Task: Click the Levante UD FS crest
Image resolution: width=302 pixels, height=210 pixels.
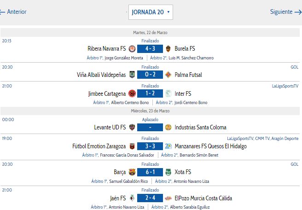Action: (132, 127)
